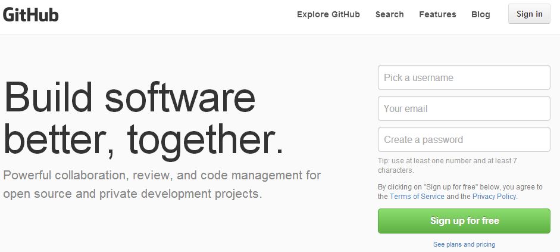Focus the Create a password field

point(464,139)
